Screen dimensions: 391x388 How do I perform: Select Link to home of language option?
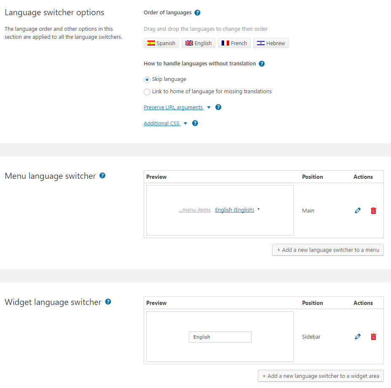tap(147, 92)
